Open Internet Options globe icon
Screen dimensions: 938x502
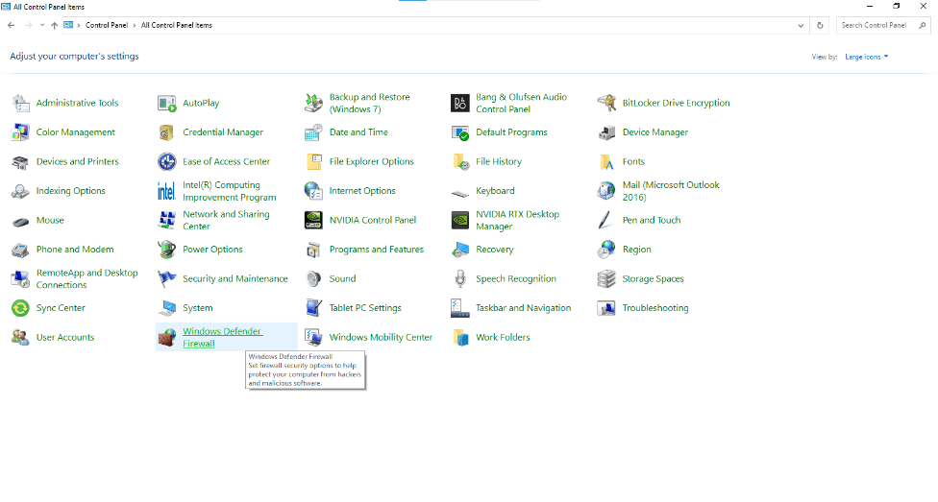point(313,191)
